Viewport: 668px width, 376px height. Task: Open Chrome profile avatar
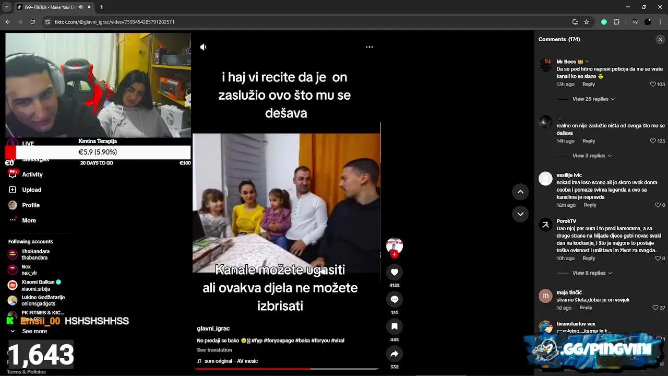(x=648, y=22)
